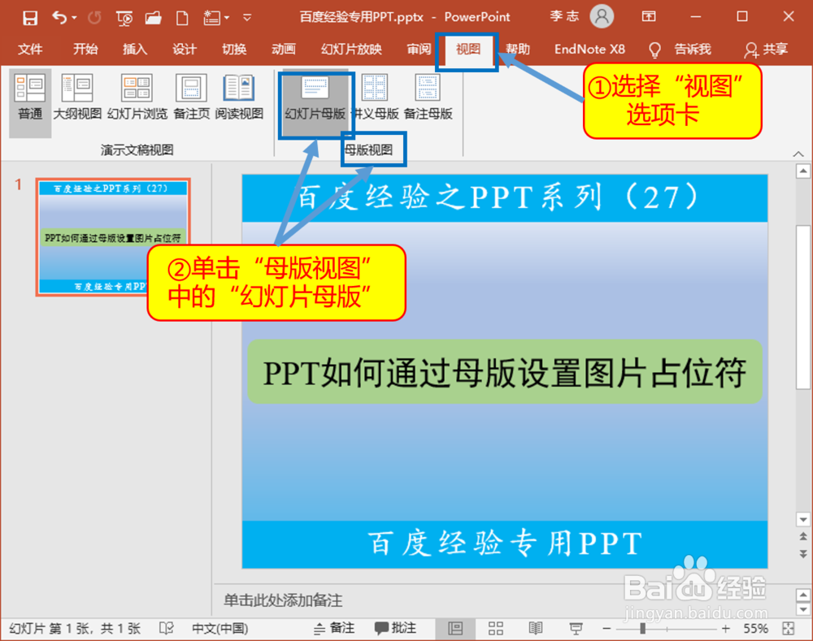Click the New blank document icon
Viewport: 813px width, 641px height.
click(182, 18)
